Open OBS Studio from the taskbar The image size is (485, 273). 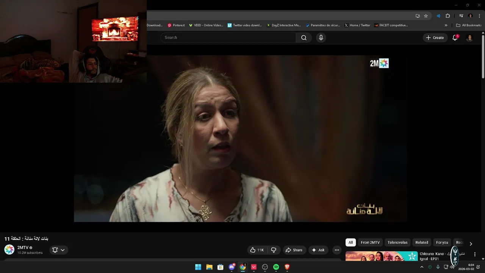tap(265, 267)
